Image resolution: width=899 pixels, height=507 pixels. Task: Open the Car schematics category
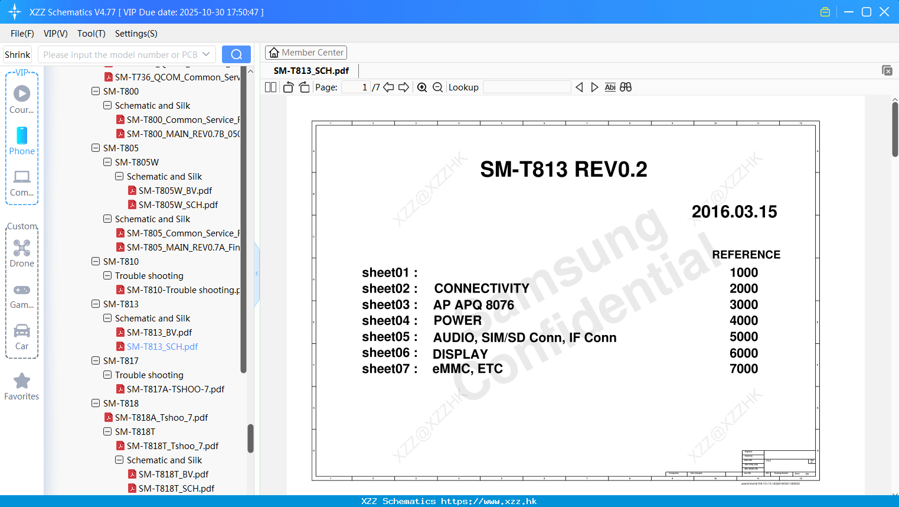pyautogui.click(x=22, y=331)
